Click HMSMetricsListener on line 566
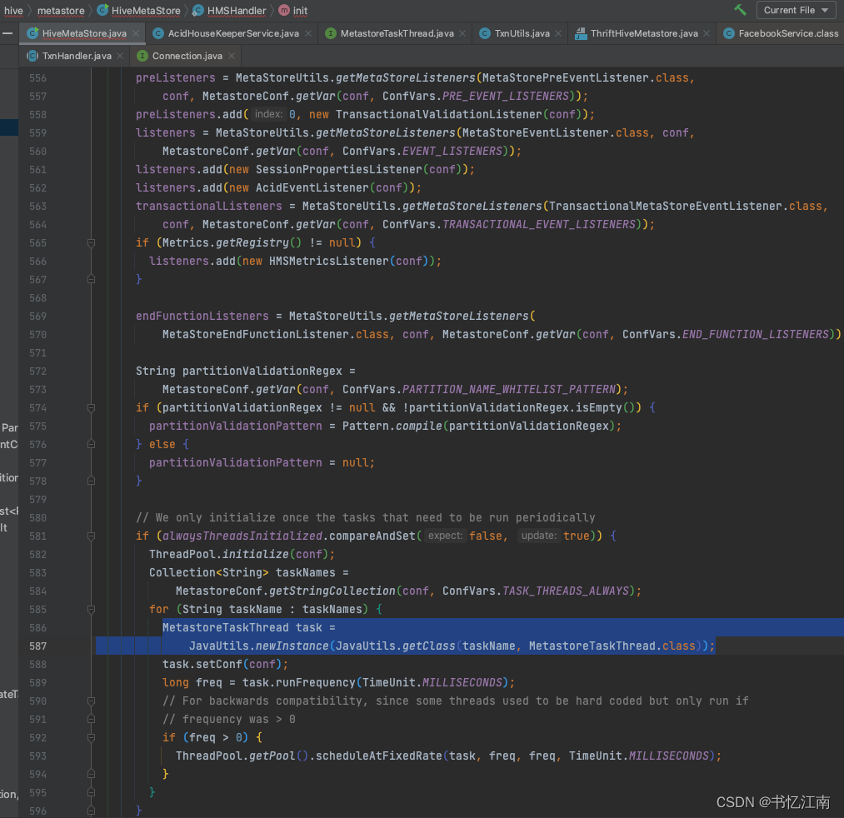The height and width of the screenshot is (818, 844). pos(329,261)
